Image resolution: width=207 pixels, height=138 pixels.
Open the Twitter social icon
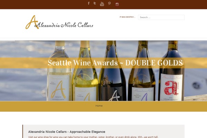tap(95, 3)
